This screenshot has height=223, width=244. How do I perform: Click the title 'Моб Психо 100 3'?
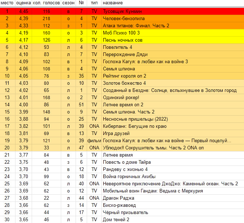pos(121,33)
